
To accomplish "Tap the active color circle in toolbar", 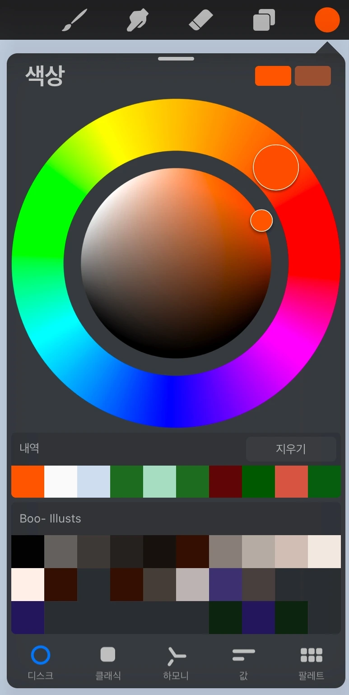I will (x=327, y=20).
